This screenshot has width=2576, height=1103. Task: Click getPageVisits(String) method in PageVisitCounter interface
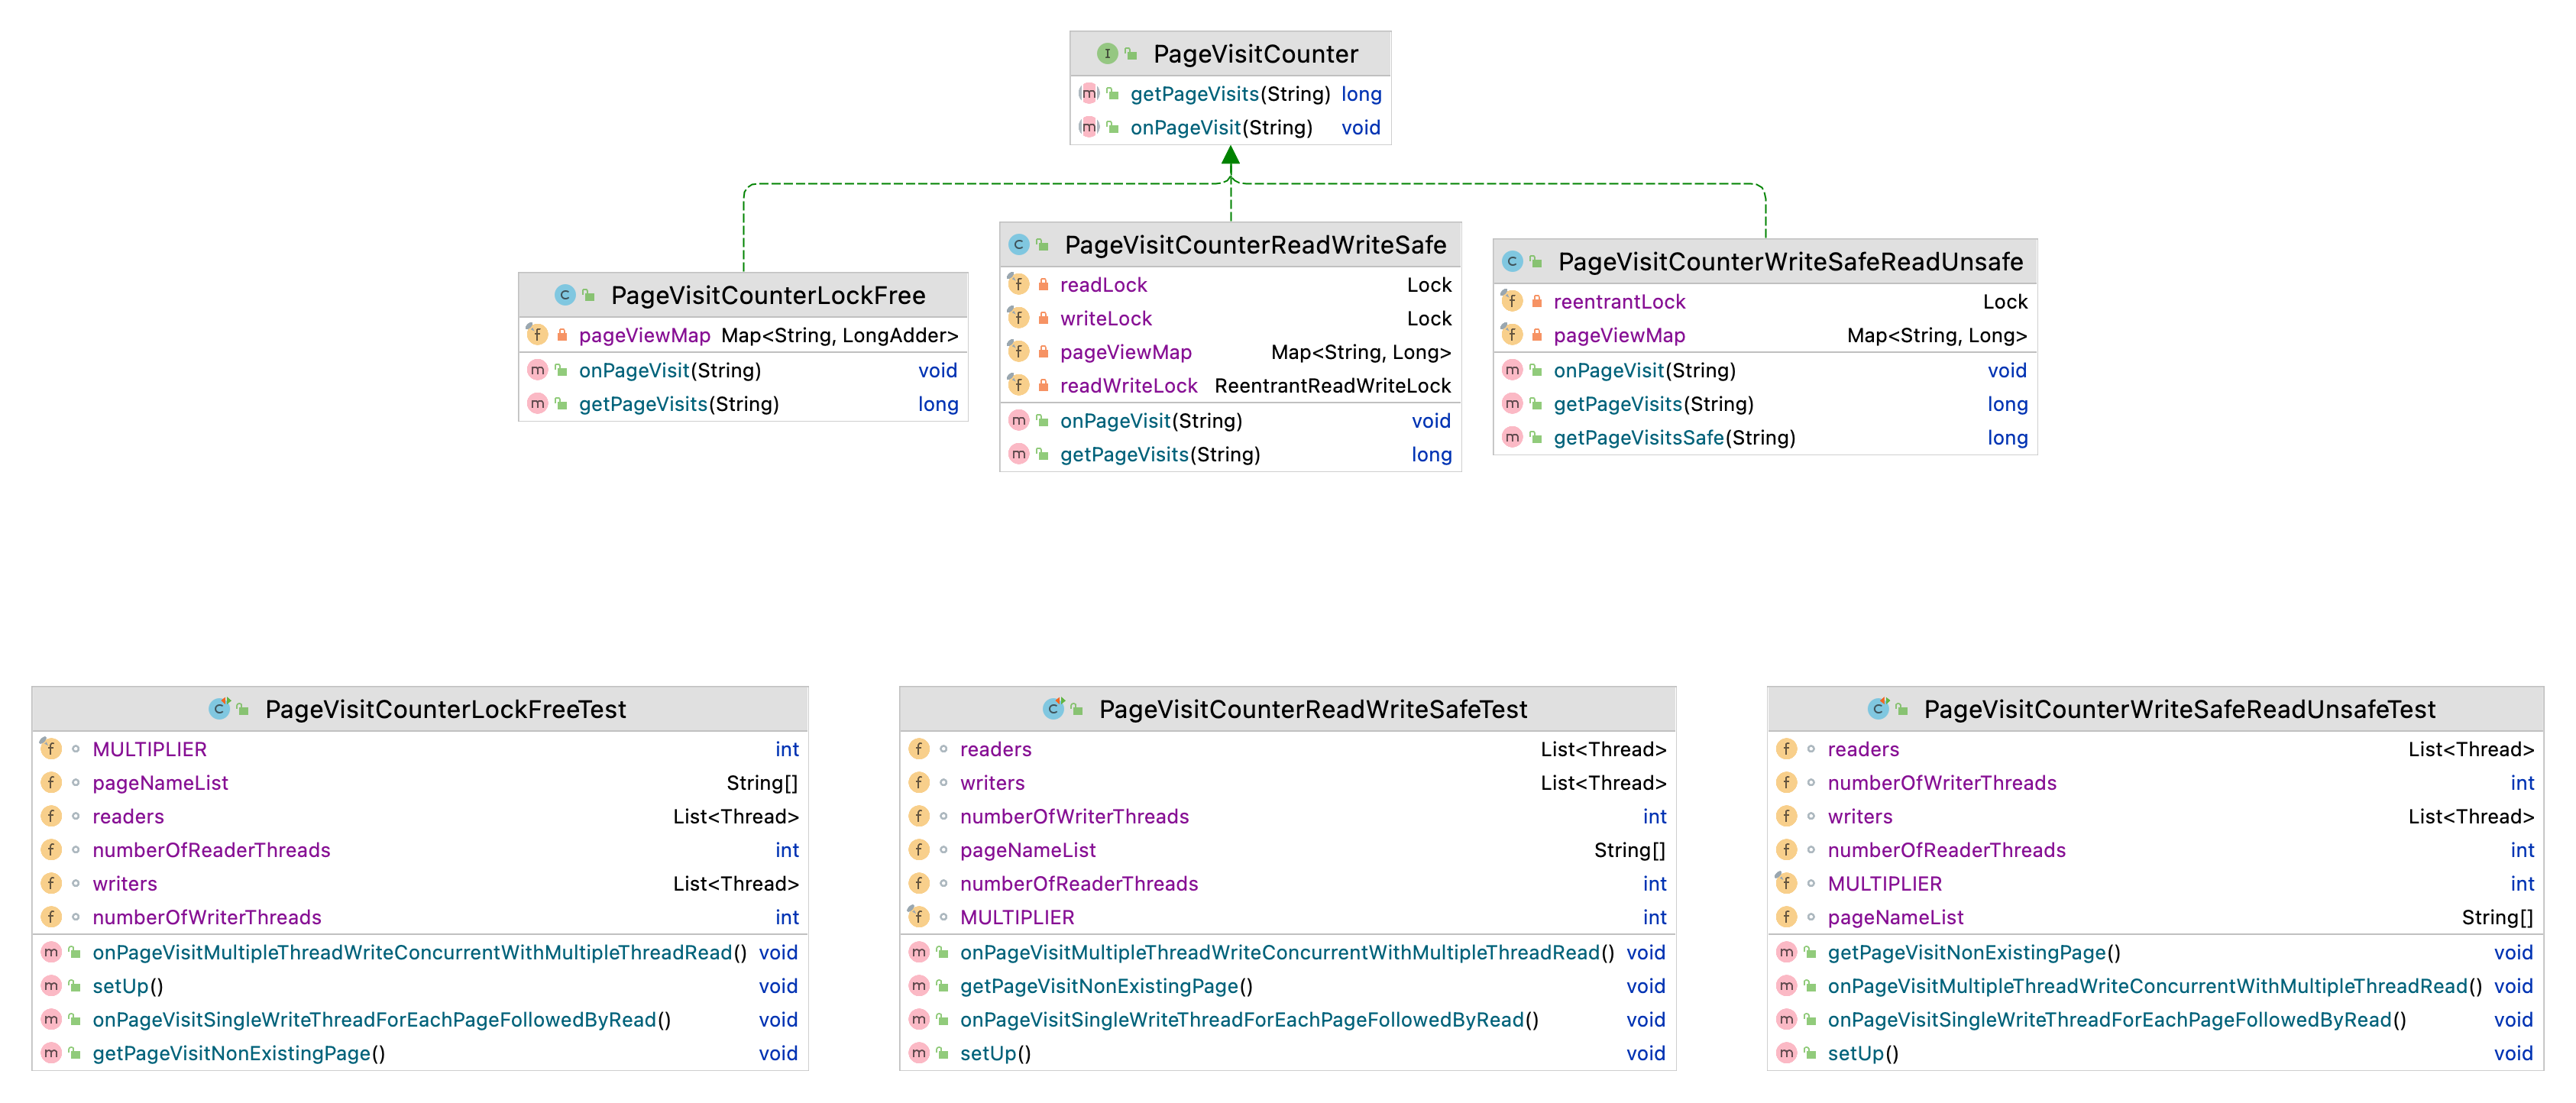(1194, 94)
